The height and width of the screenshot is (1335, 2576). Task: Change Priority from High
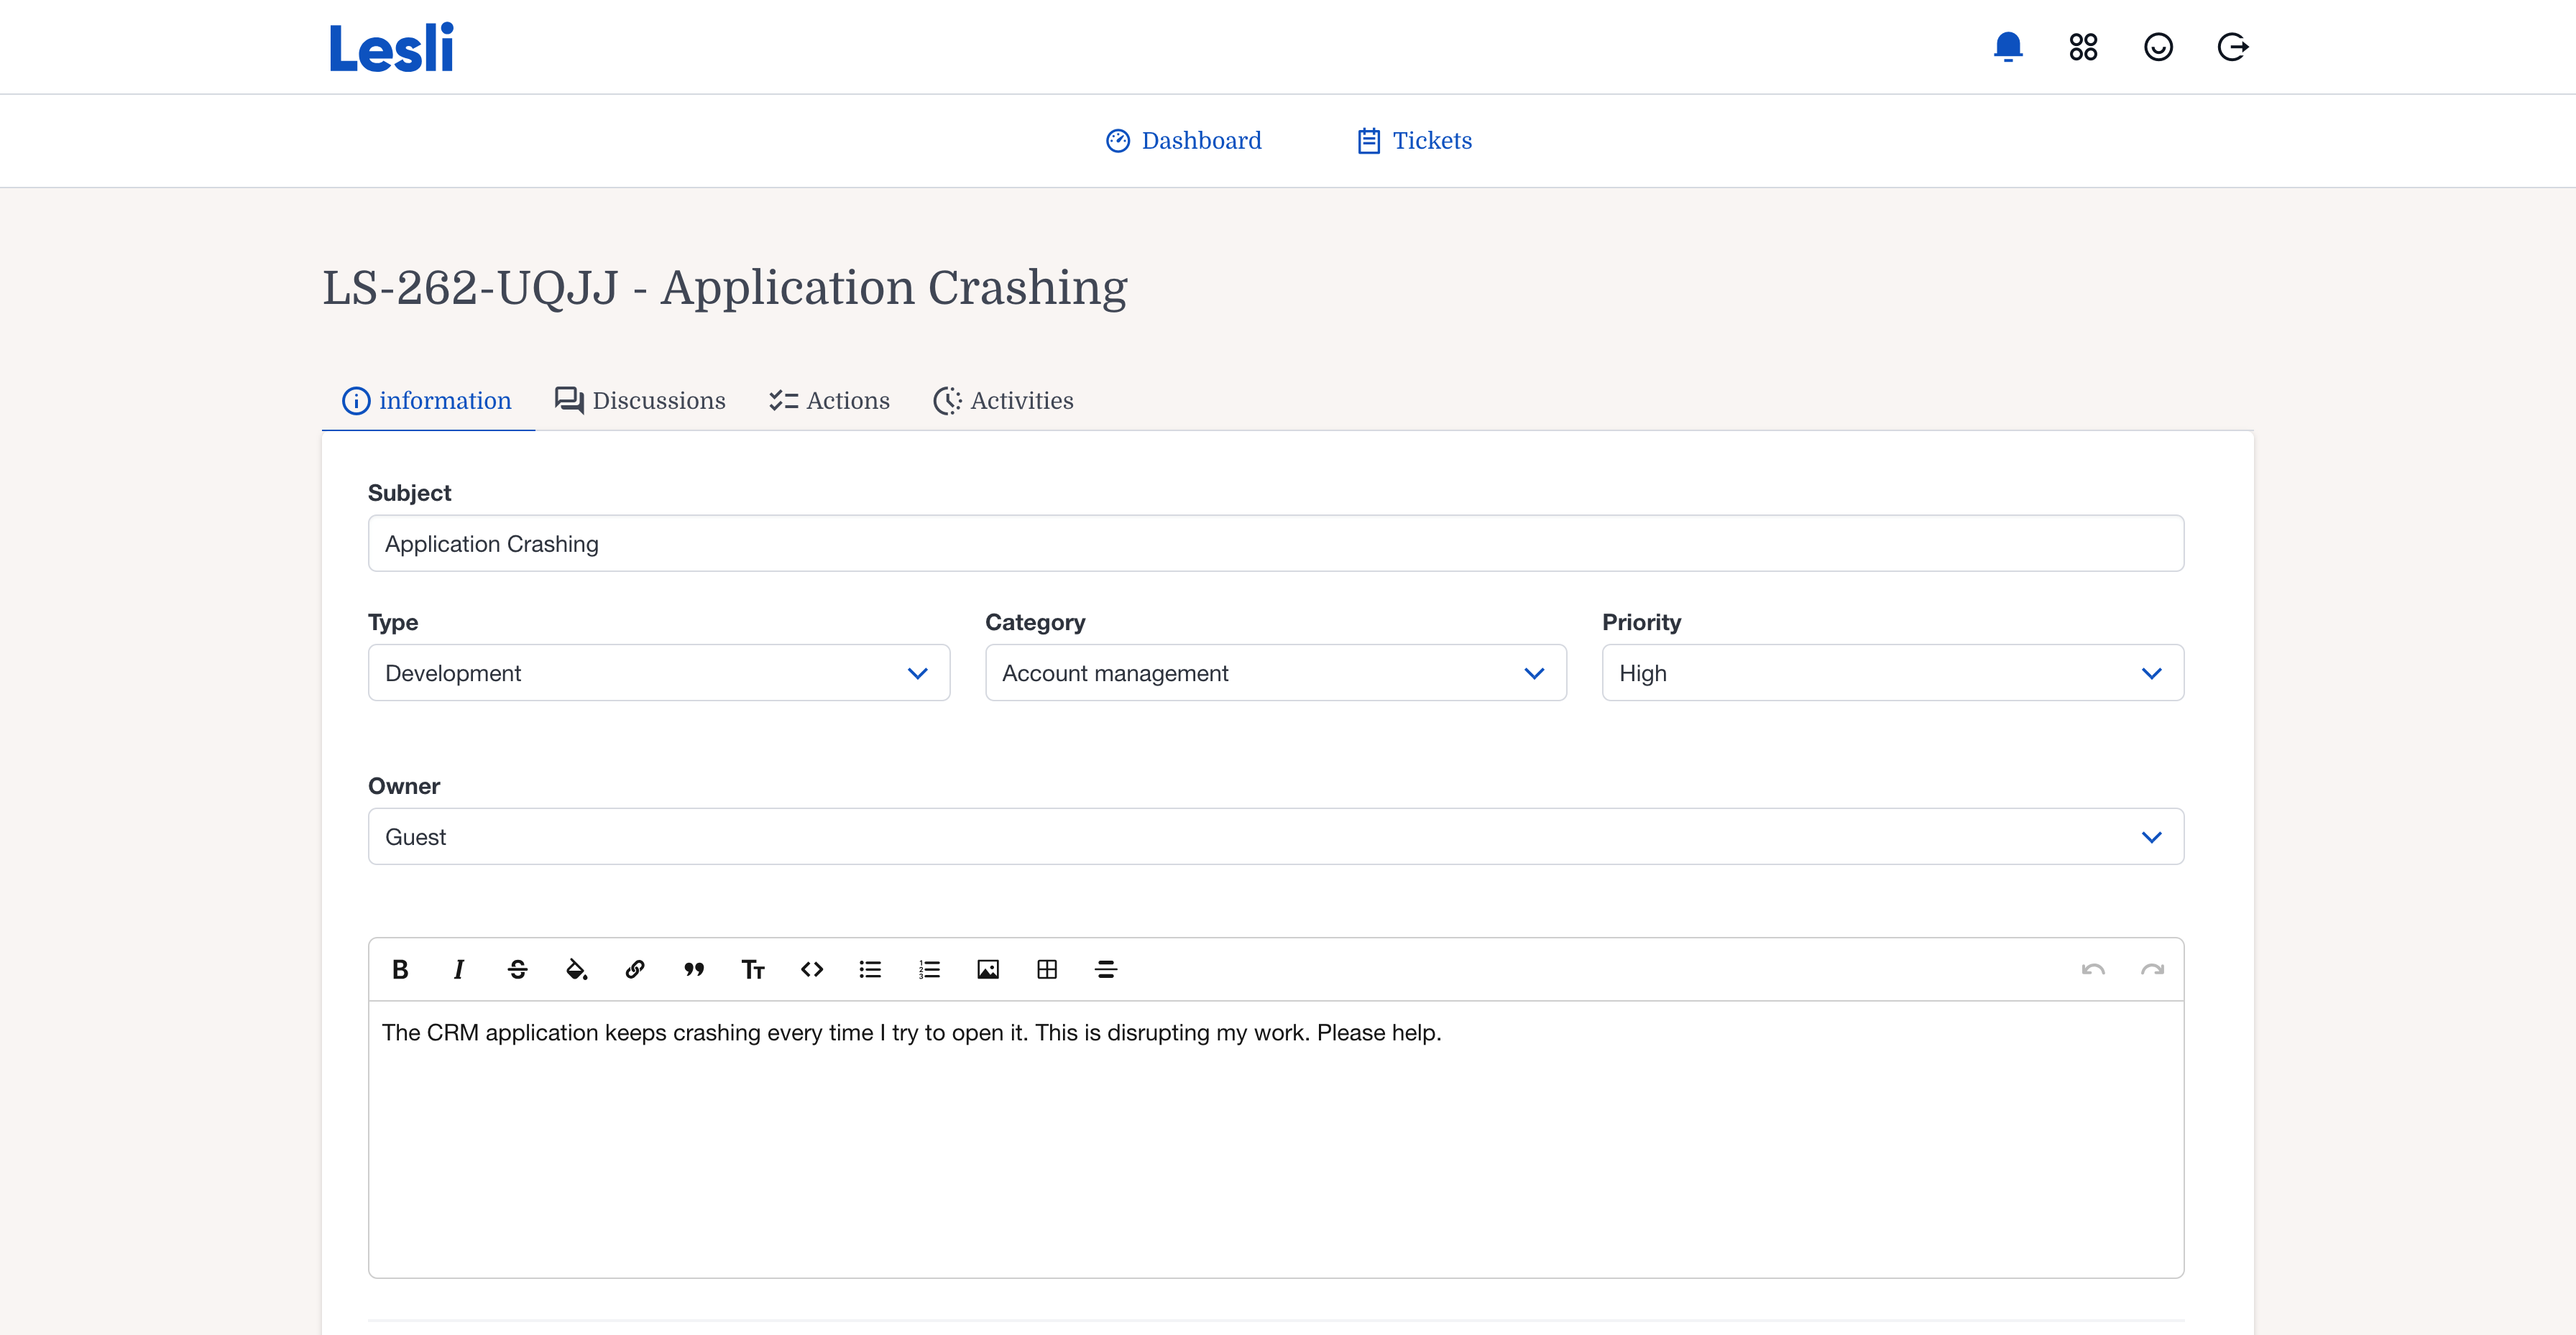[x=1892, y=673]
